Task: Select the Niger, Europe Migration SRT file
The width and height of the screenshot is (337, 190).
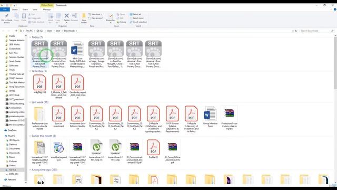Action: [96, 54]
